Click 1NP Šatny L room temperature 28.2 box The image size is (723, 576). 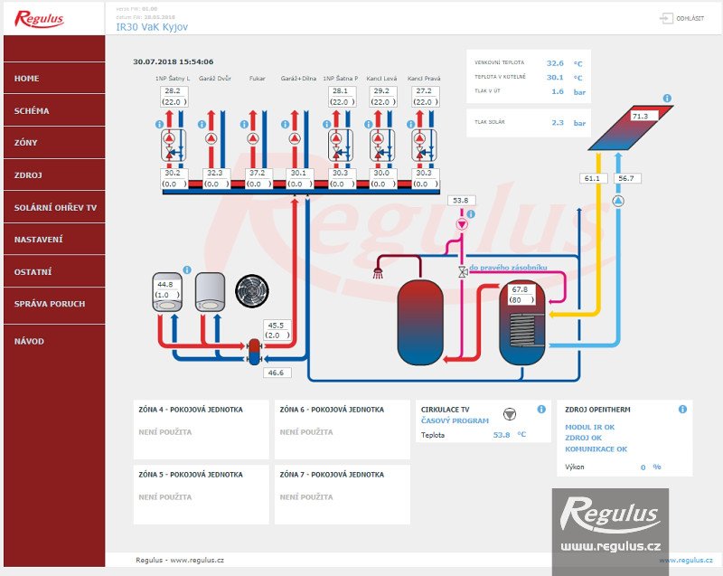coord(174,97)
